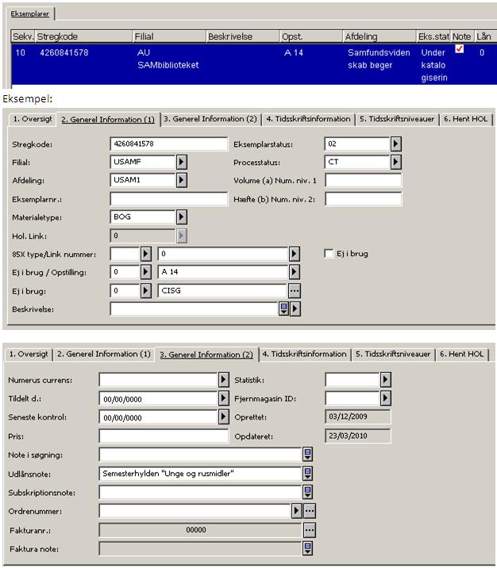497x568 pixels.
Task: Click the Faktura note editor icon
Action: (x=307, y=548)
